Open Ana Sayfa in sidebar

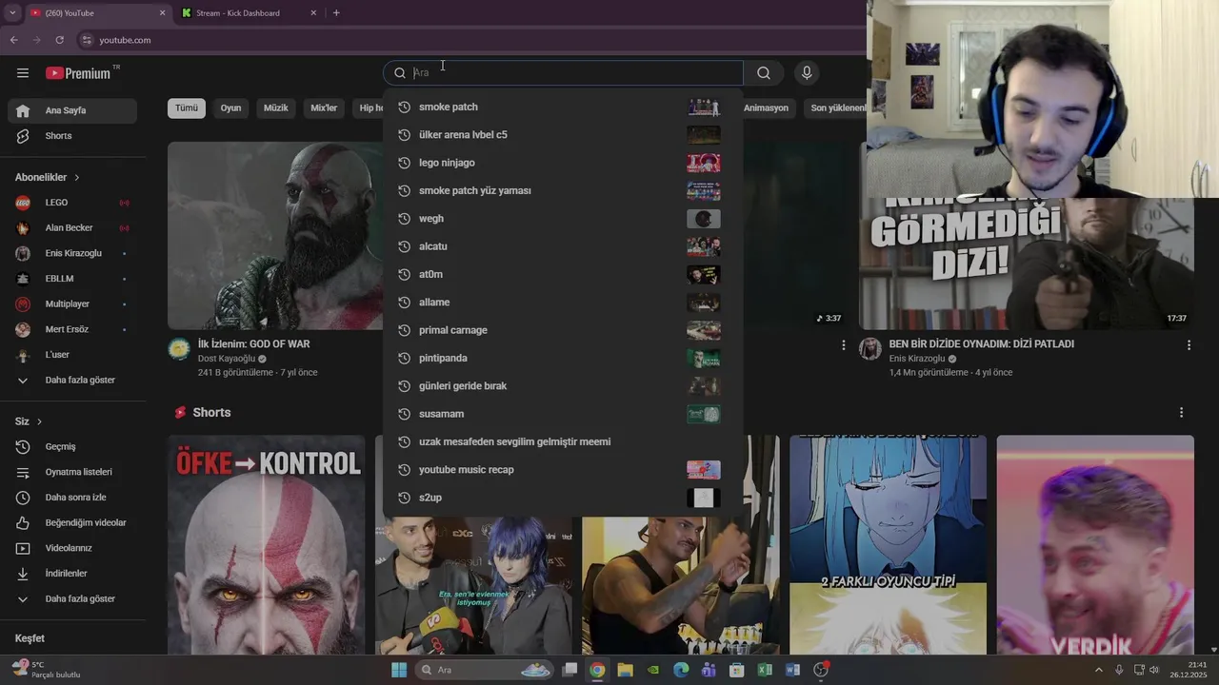[72, 110]
